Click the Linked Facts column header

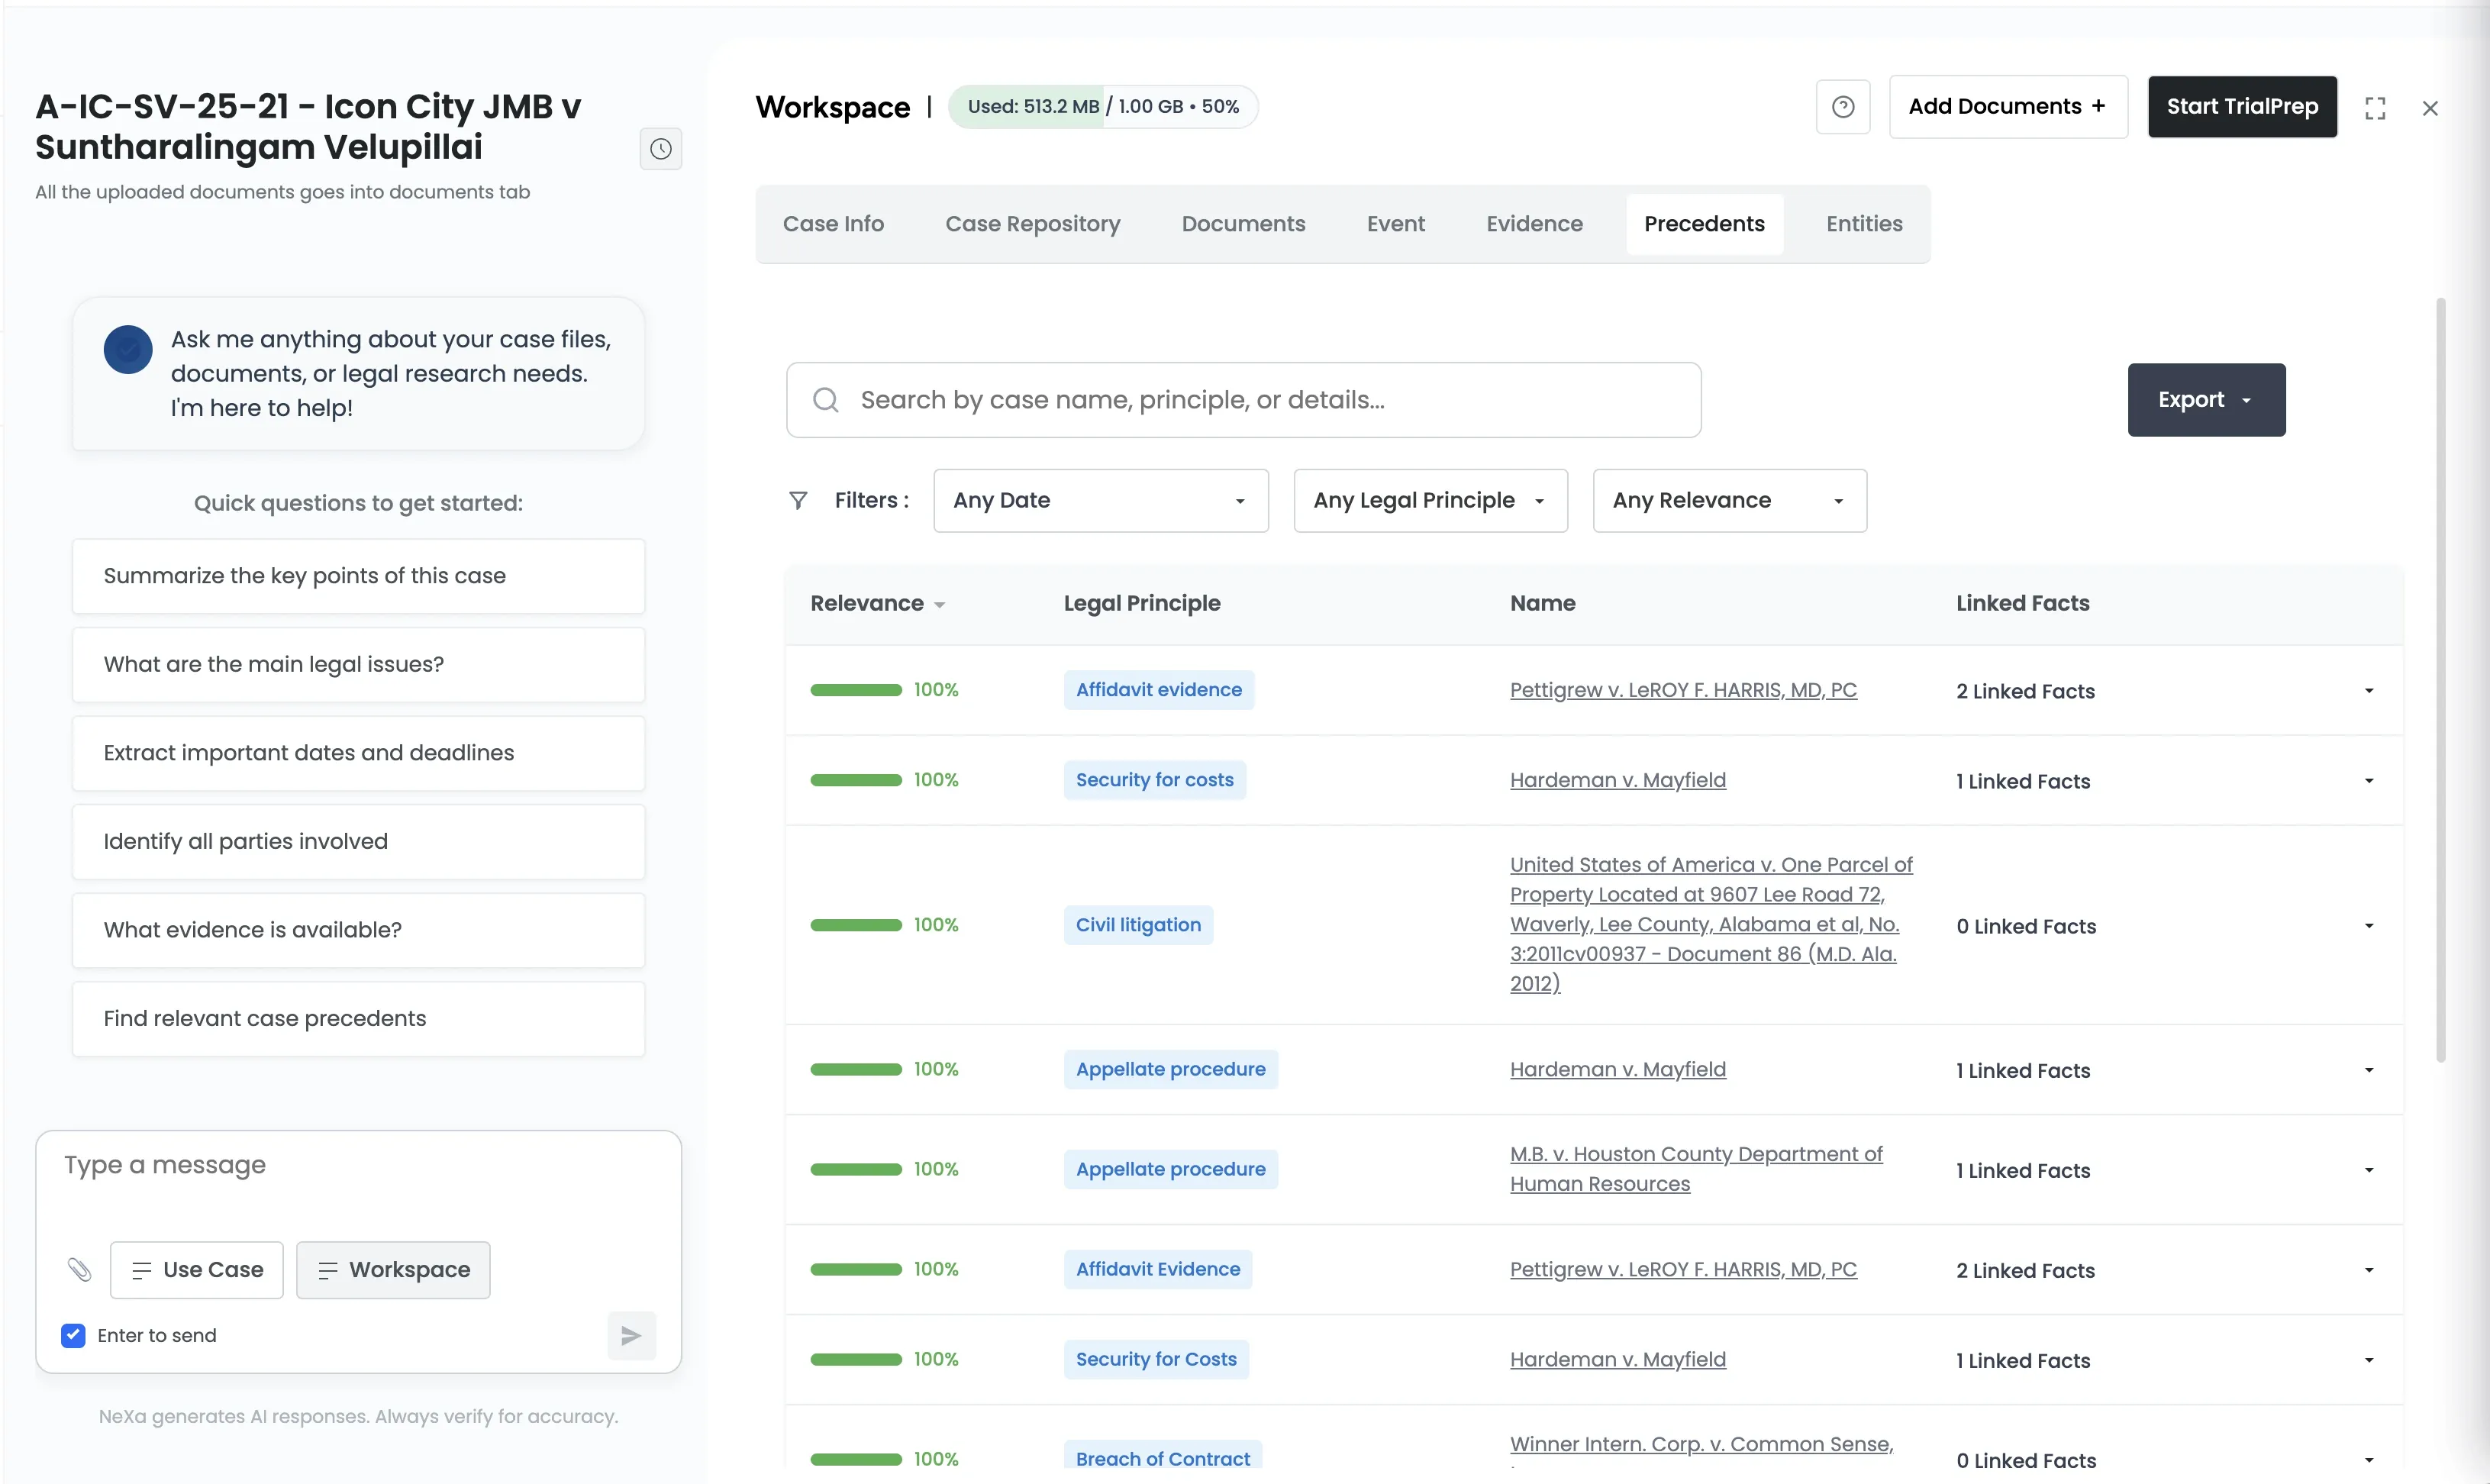pos(2022,603)
